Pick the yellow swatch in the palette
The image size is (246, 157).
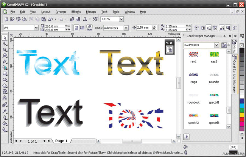coord(242,115)
